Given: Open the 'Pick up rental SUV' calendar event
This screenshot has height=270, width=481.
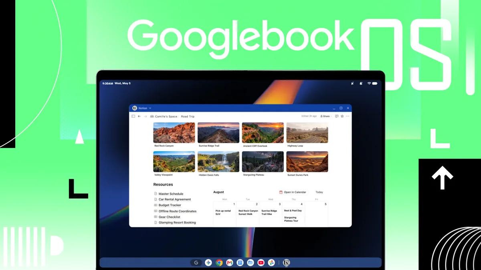Looking at the screenshot, I should point(223,212).
